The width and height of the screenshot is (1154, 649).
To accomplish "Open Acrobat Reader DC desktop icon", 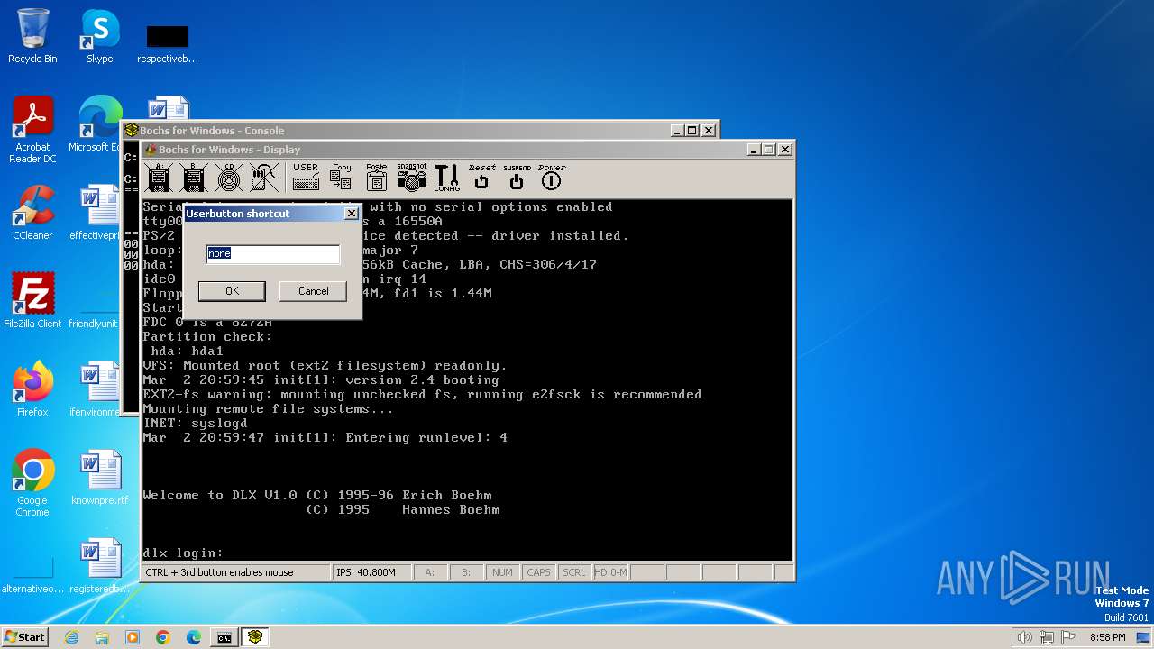I will click(32, 130).
